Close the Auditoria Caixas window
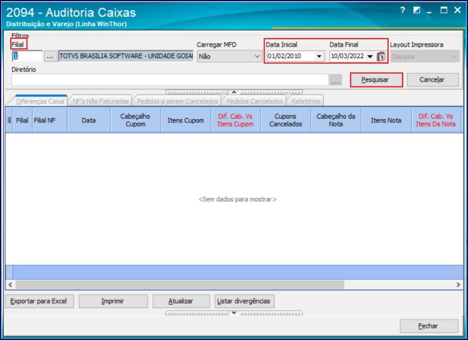The height and width of the screenshot is (340, 468). [x=458, y=10]
